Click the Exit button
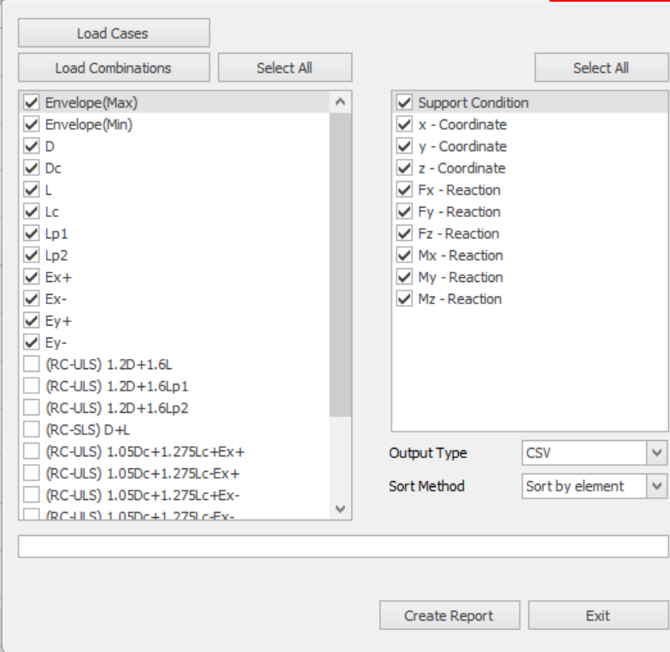 598,616
